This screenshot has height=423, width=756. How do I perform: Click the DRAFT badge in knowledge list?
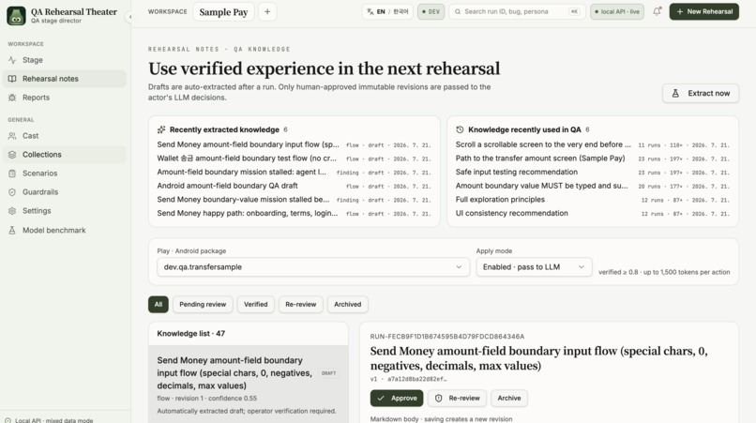coord(329,373)
